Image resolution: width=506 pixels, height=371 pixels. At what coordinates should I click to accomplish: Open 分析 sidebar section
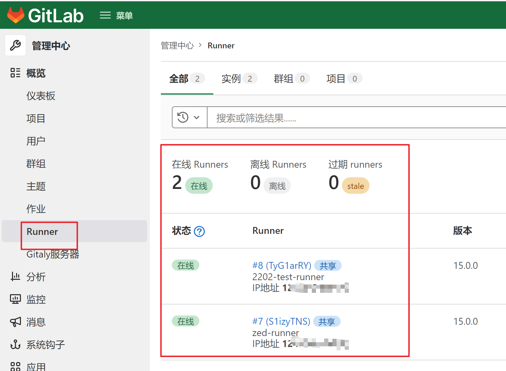pos(36,277)
